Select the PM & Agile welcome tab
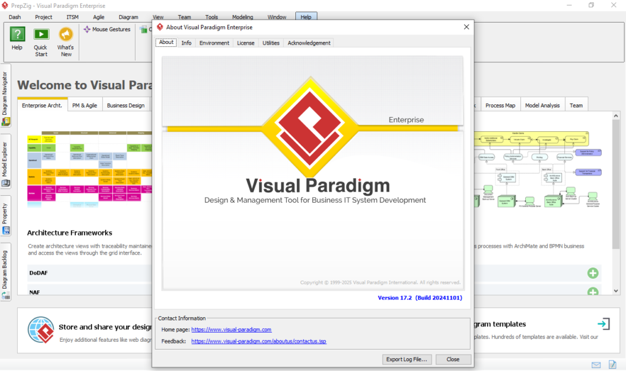This screenshot has height=371, width=626. pyautogui.click(x=84, y=105)
